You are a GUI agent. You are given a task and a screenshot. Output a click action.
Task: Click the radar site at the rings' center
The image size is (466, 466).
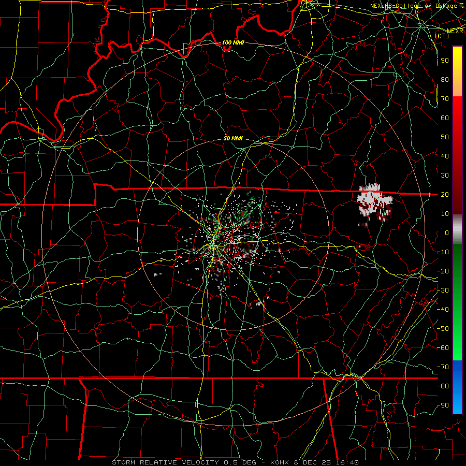click(234, 234)
